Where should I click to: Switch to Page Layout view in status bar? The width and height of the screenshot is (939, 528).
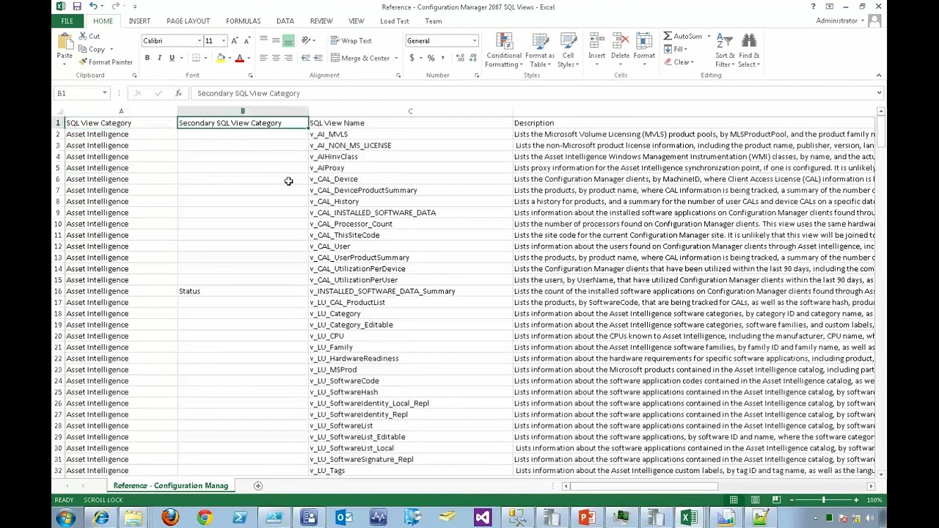pyautogui.click(x=755, y=500)
